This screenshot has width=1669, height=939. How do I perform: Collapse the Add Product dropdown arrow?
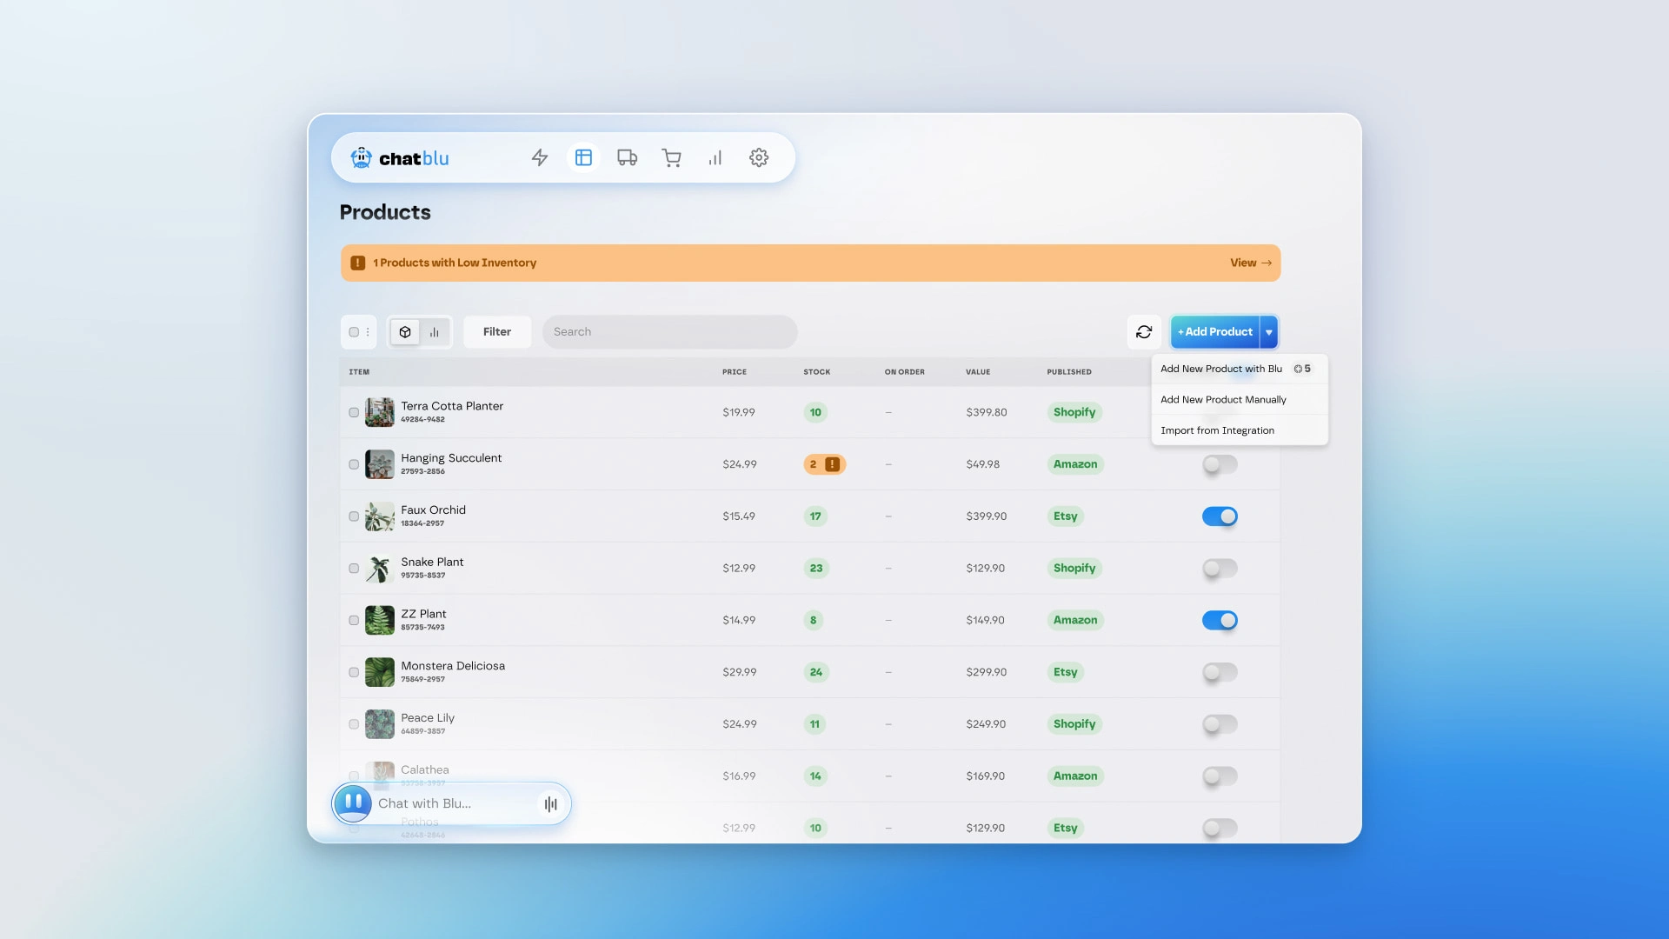pyautogui.click(x=1269, y=332)
